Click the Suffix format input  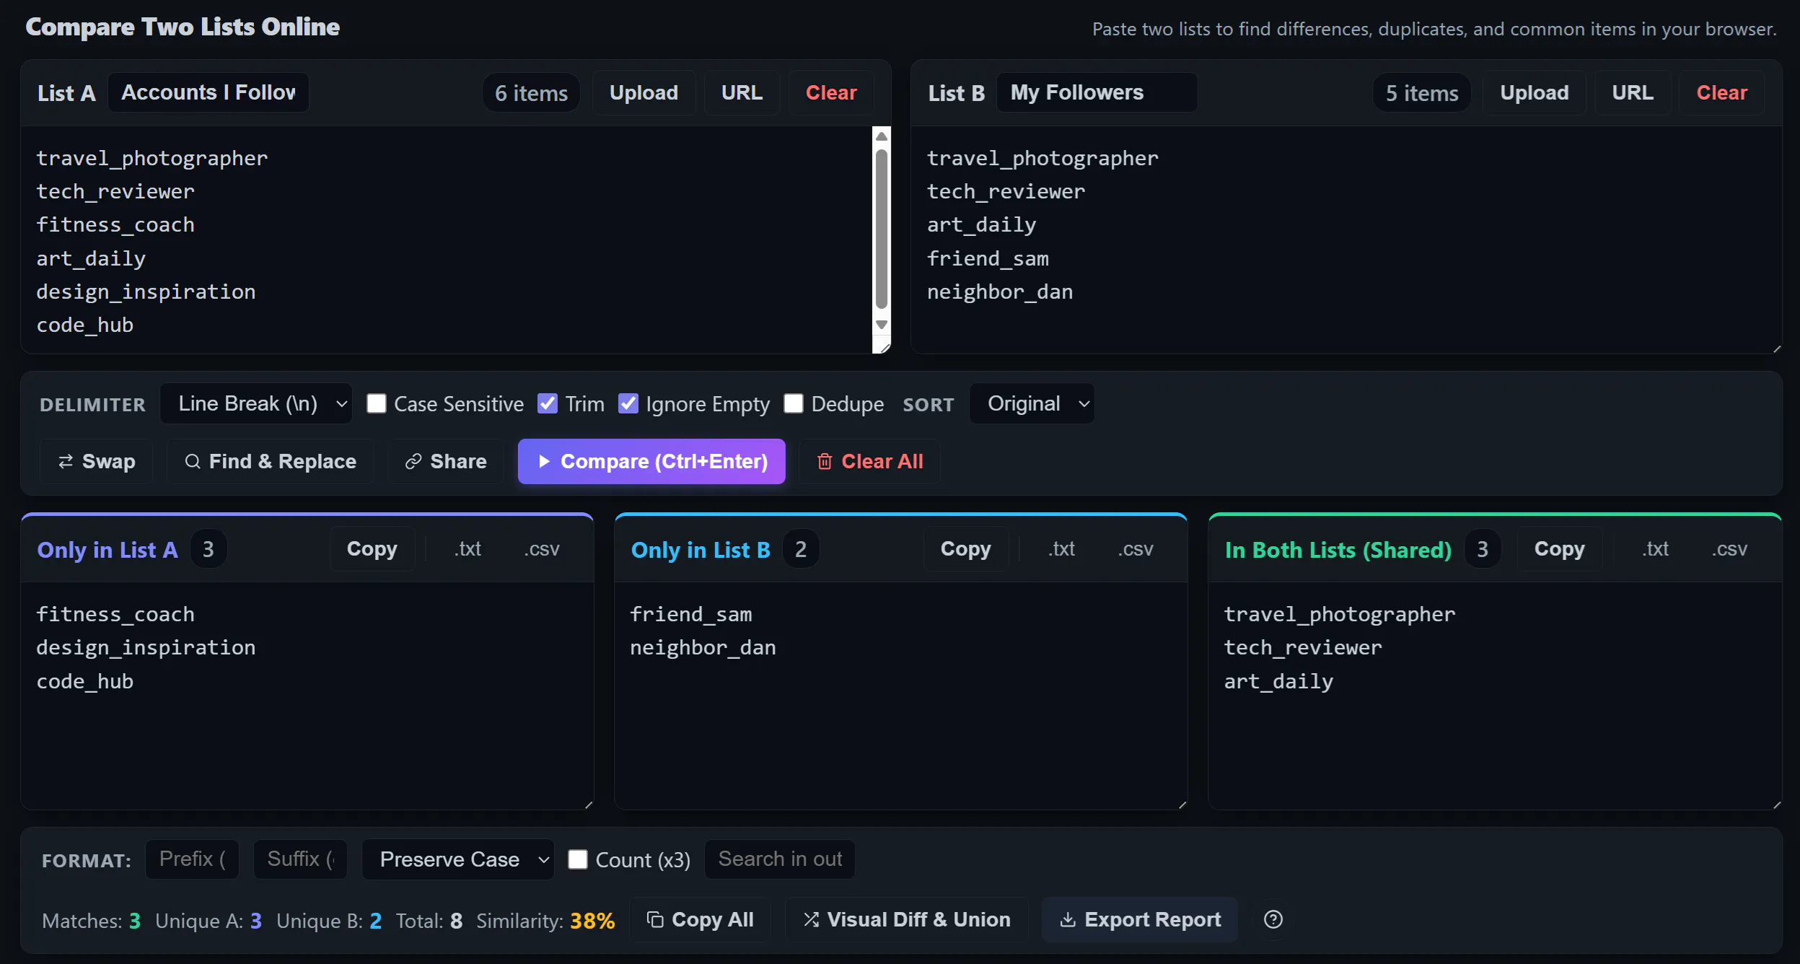click(x=300, y=859)
